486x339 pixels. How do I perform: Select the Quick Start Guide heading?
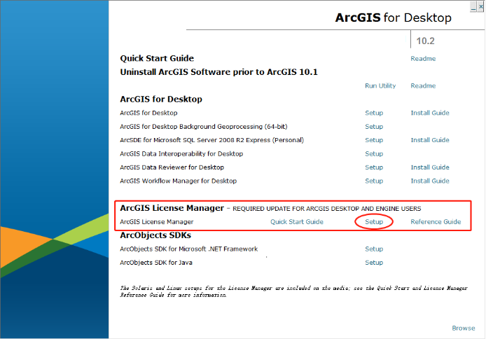pyautogui.click(x=157, y=59)
